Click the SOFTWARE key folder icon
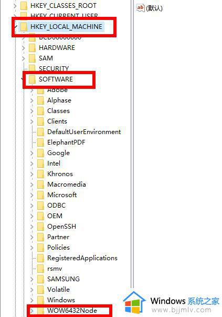Image resolution: width=222 pixels, height=317 pixels. (32, 79)
